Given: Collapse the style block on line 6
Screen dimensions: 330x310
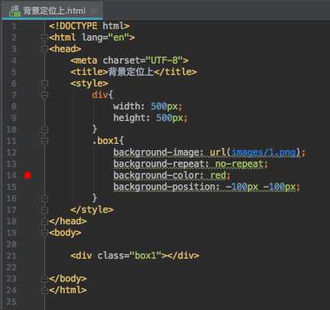Looking at the screenshot, I should [44, 83].
